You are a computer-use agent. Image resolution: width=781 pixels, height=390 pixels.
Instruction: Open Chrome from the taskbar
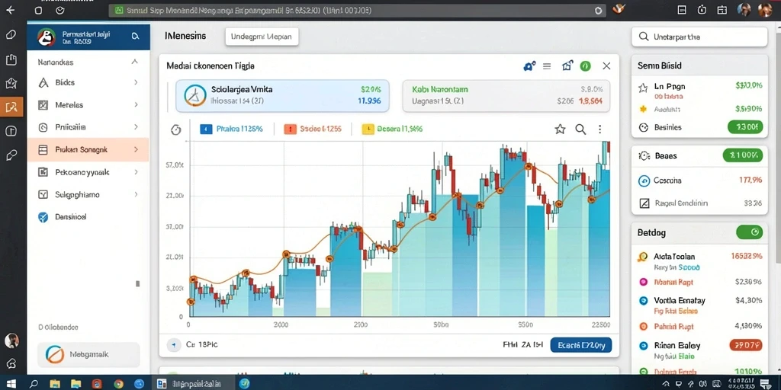pyautogui.click(x=118, y=384)
